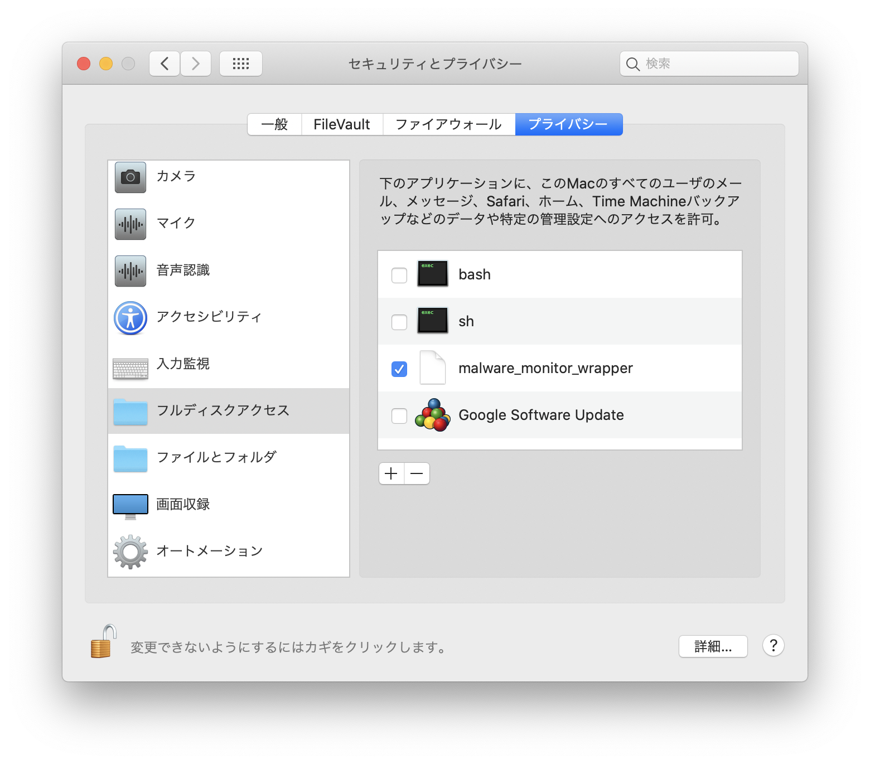Screen dimensions: 870x764
Task: Click the Camera icon in privacy list
Action: [x=130, y=177]
